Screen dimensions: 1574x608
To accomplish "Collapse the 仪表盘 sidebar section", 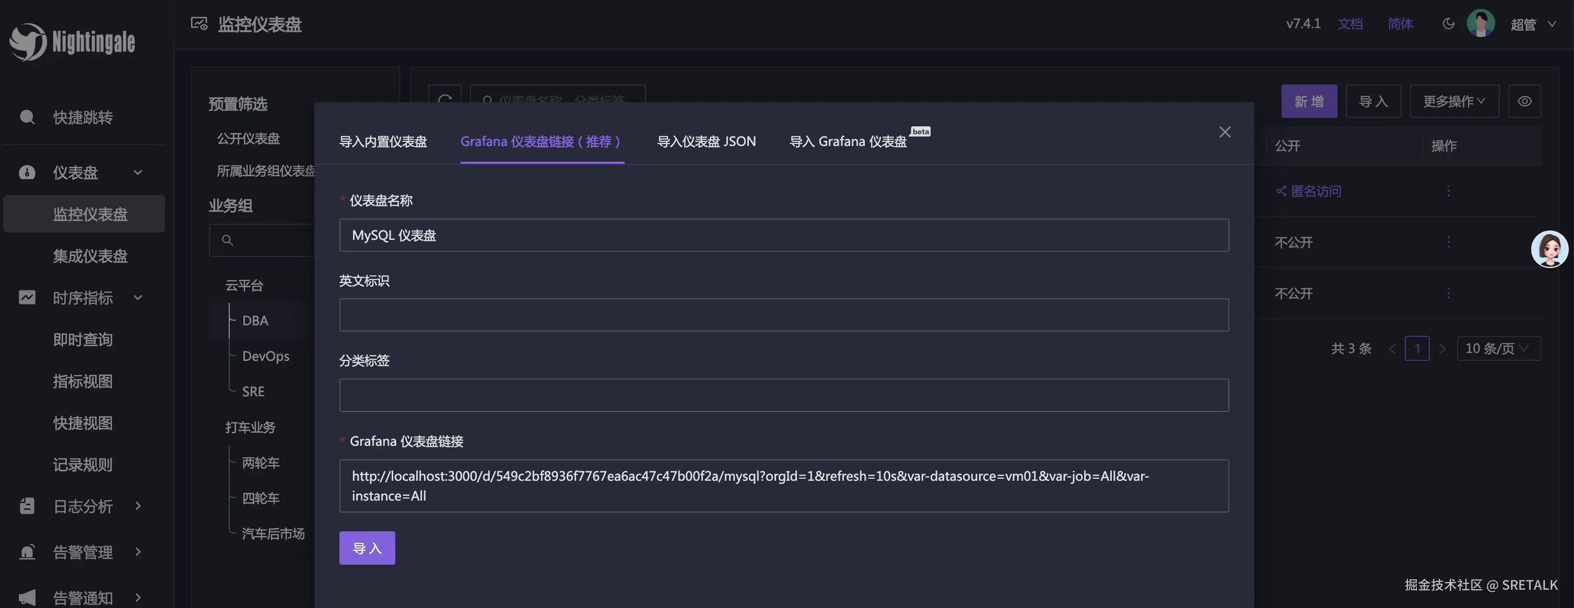I will (x=138, y=173).
